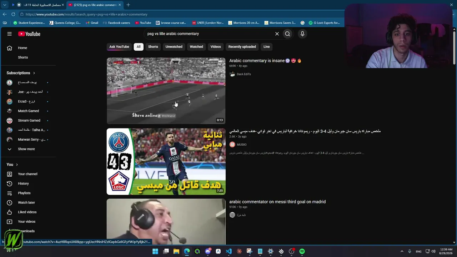
Task: Clear the search box with the X
Action: tap(277, 34)
